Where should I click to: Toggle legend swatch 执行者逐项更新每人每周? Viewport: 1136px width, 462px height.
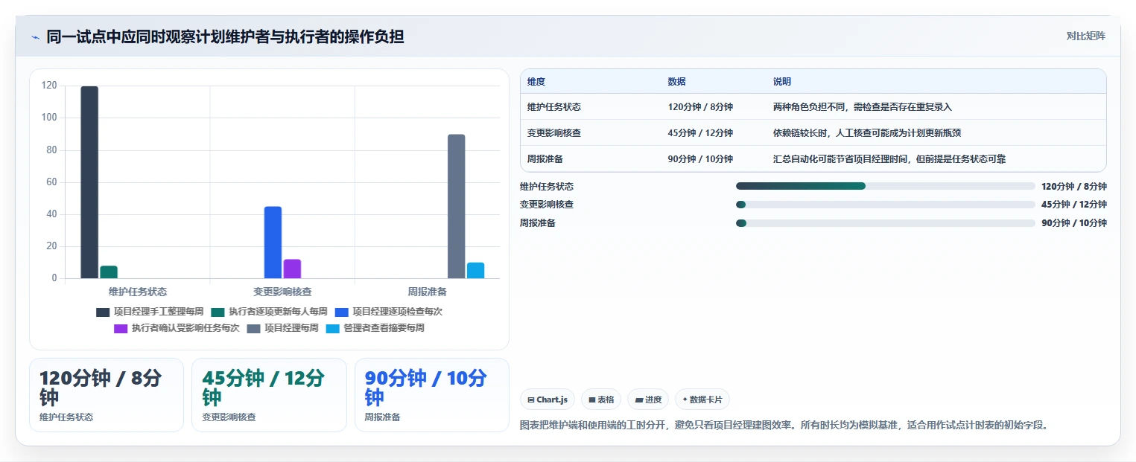tap(218, 312)
